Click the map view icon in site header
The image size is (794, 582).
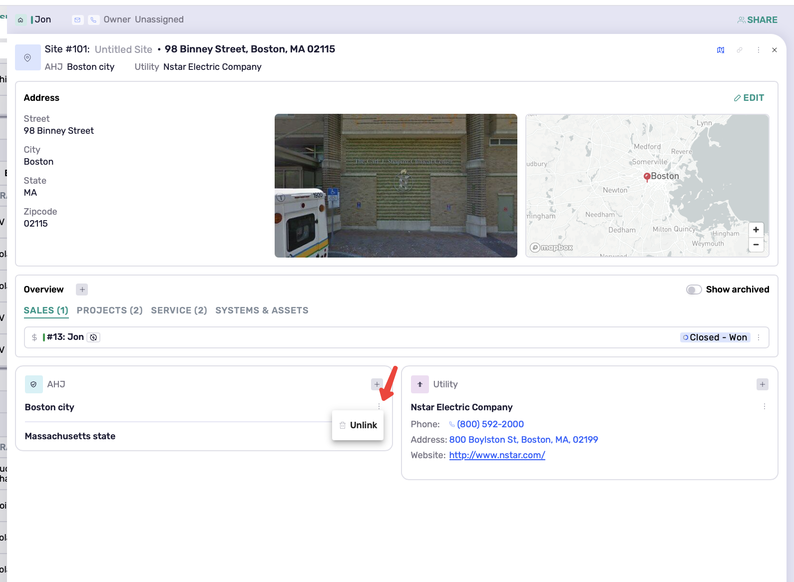coord(721,50)
